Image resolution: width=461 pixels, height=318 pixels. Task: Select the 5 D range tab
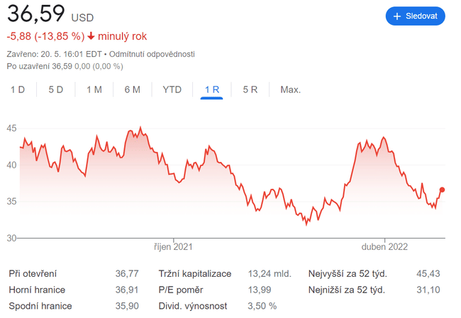point(56,89)
